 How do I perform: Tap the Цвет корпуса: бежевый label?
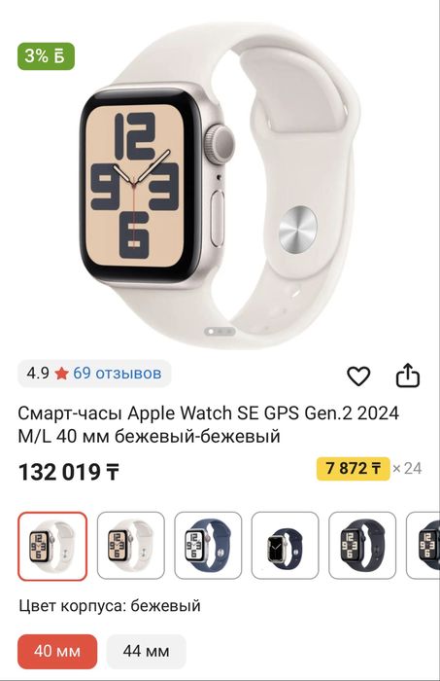pyautogui.click(x=109, y=605)
